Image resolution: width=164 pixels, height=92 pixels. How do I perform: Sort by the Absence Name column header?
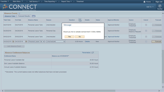(33, 20)
